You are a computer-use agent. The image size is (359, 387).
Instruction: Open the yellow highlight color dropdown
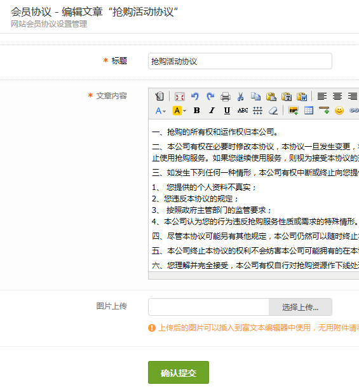[179, 111]
